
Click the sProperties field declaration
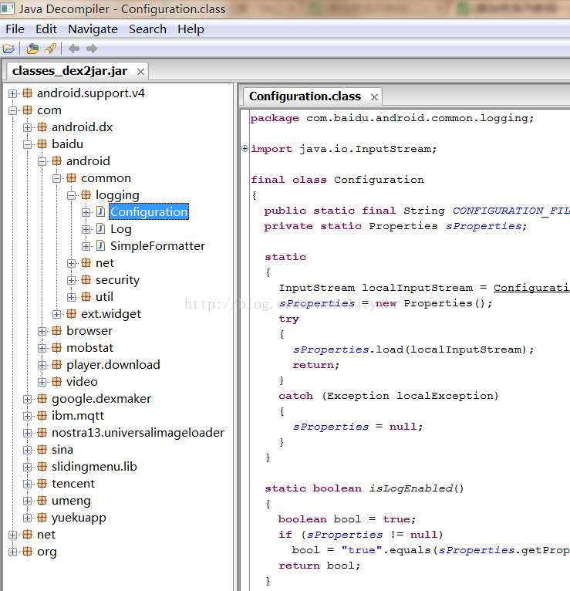(x=484, y=226)
